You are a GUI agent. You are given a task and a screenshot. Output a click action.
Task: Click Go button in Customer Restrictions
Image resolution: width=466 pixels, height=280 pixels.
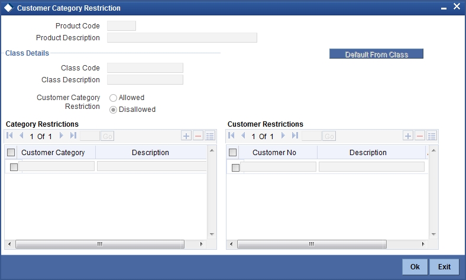coord(329,136)
